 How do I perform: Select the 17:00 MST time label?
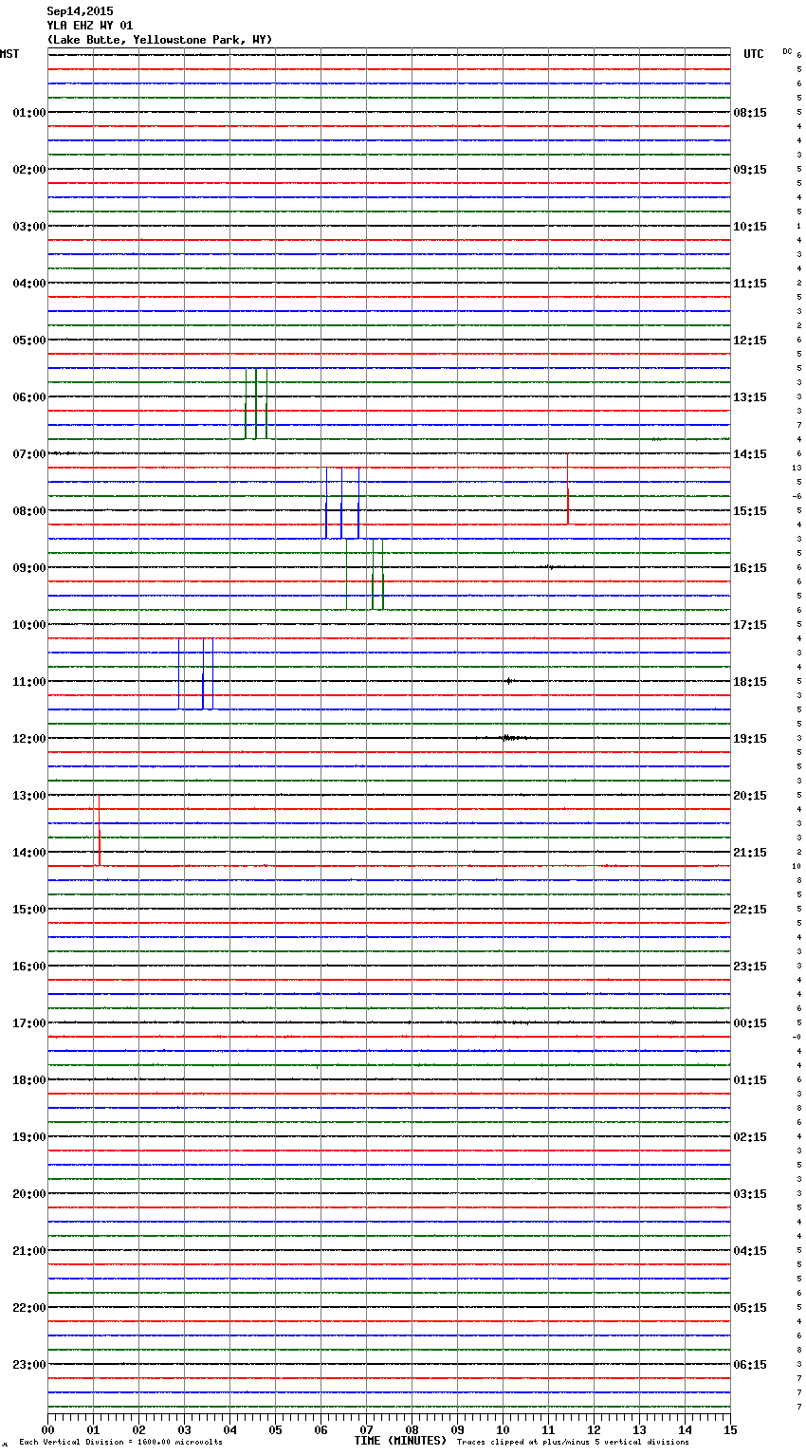click(28, 1023)
